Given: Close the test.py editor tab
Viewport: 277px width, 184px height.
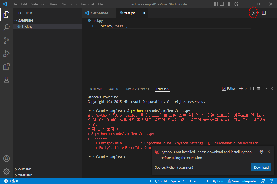Looking at the screenshot, I should pyautogui.click(x=144, y=13).
